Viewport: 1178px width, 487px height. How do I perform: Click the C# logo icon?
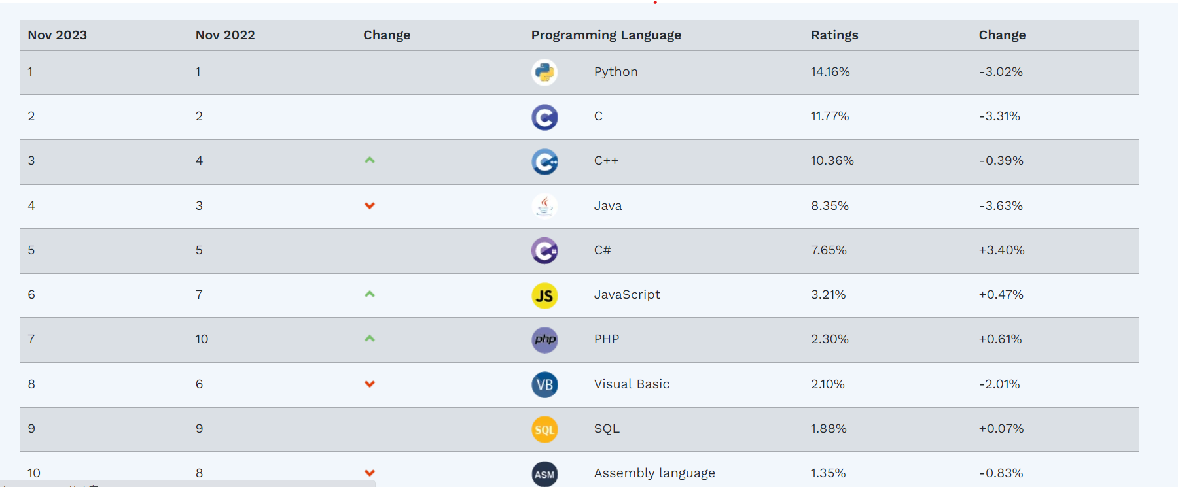[x=544, y=250]
